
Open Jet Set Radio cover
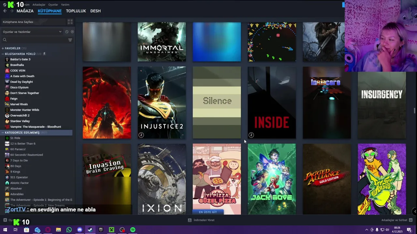382,179
